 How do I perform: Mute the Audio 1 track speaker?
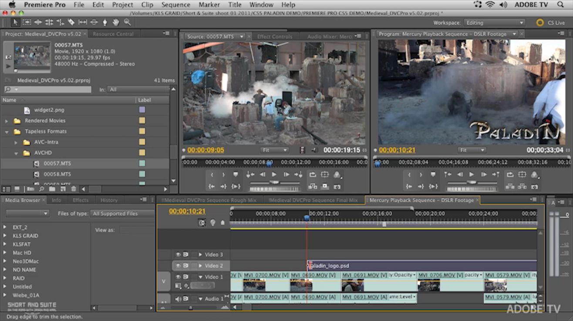[x=178, y=299]
